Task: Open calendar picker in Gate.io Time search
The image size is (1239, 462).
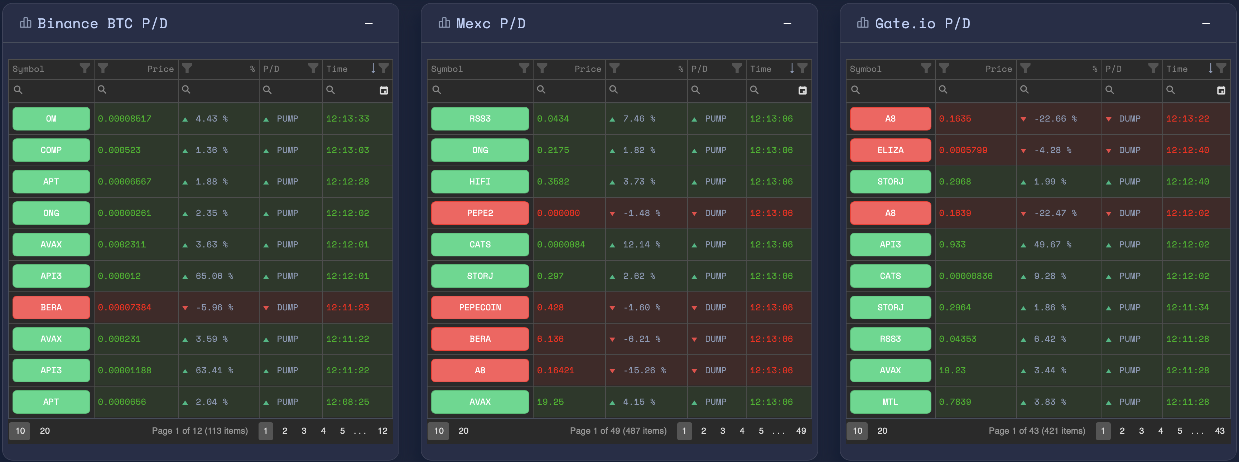Action: (1221, 90)
